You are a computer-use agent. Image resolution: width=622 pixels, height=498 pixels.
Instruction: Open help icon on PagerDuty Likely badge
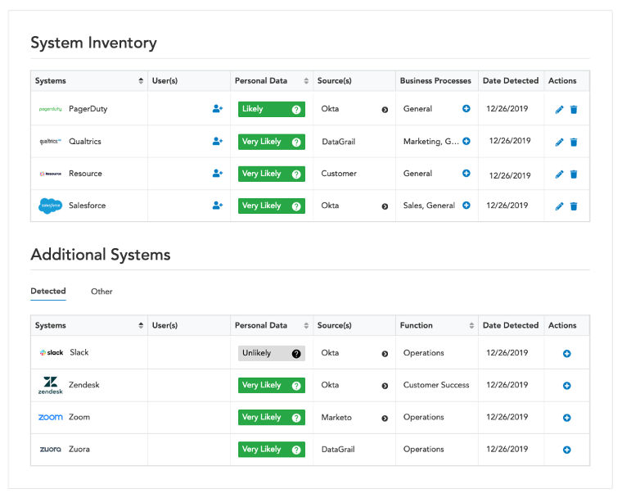pos(296,110)
